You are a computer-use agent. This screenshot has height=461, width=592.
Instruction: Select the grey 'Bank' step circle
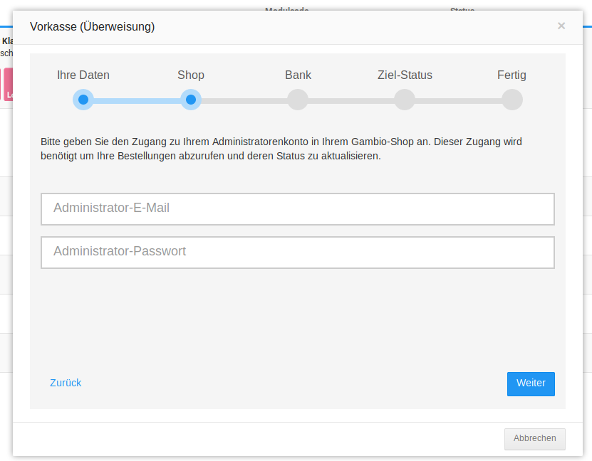[298, 100]
